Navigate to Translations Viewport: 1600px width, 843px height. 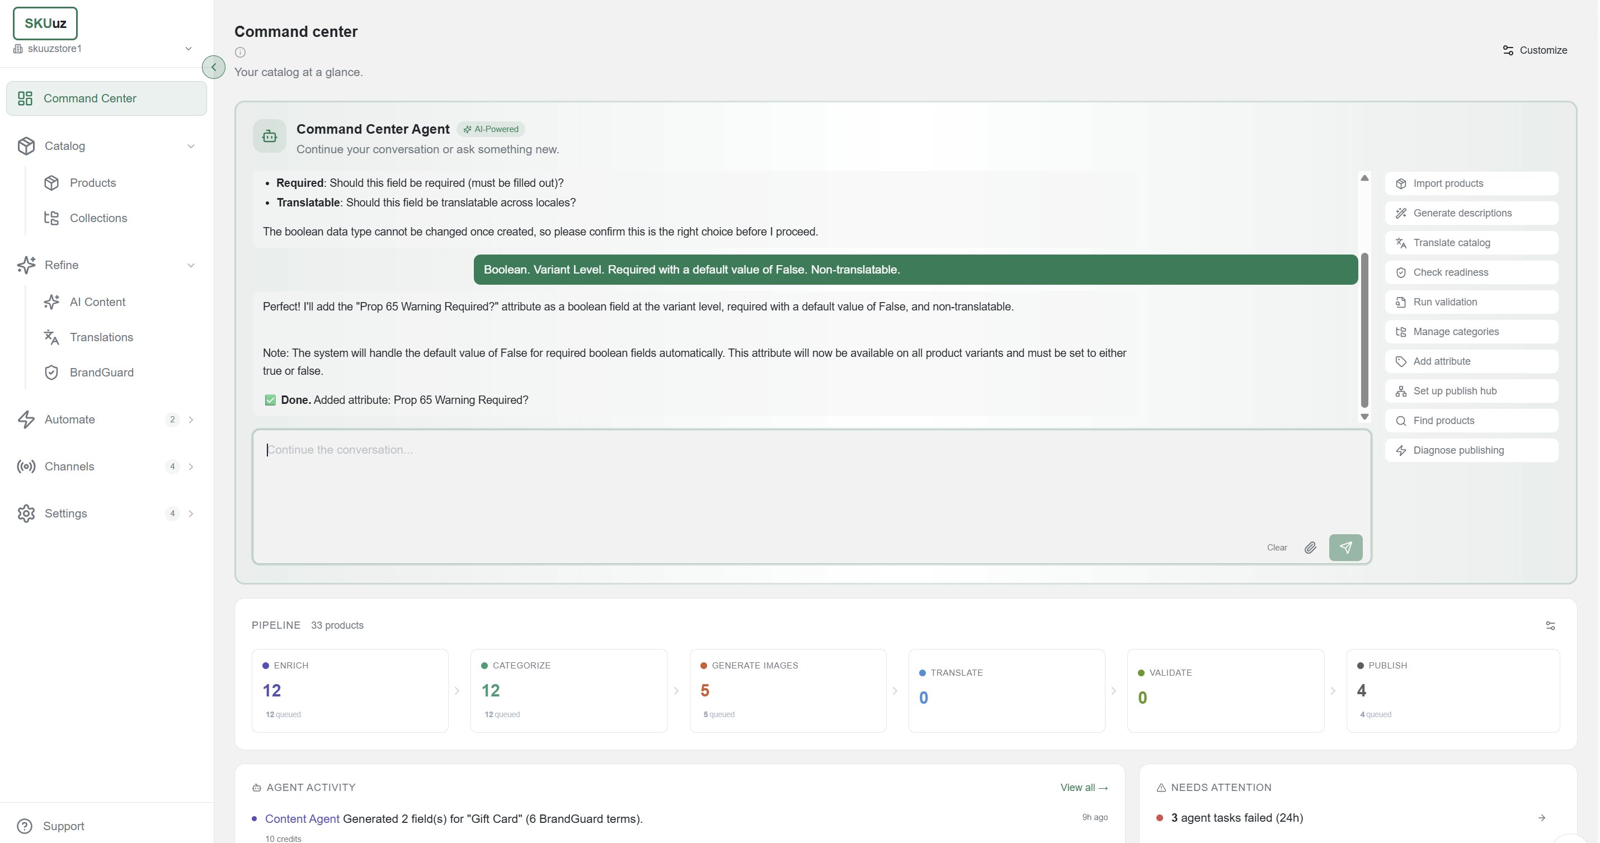pyautogui.click(x=101, y=337)
